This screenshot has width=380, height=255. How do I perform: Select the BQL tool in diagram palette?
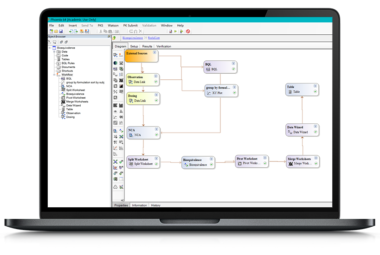click(x=116, y=69)
